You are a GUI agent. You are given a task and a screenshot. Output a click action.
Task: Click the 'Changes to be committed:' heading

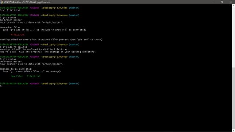coord(16,69)
